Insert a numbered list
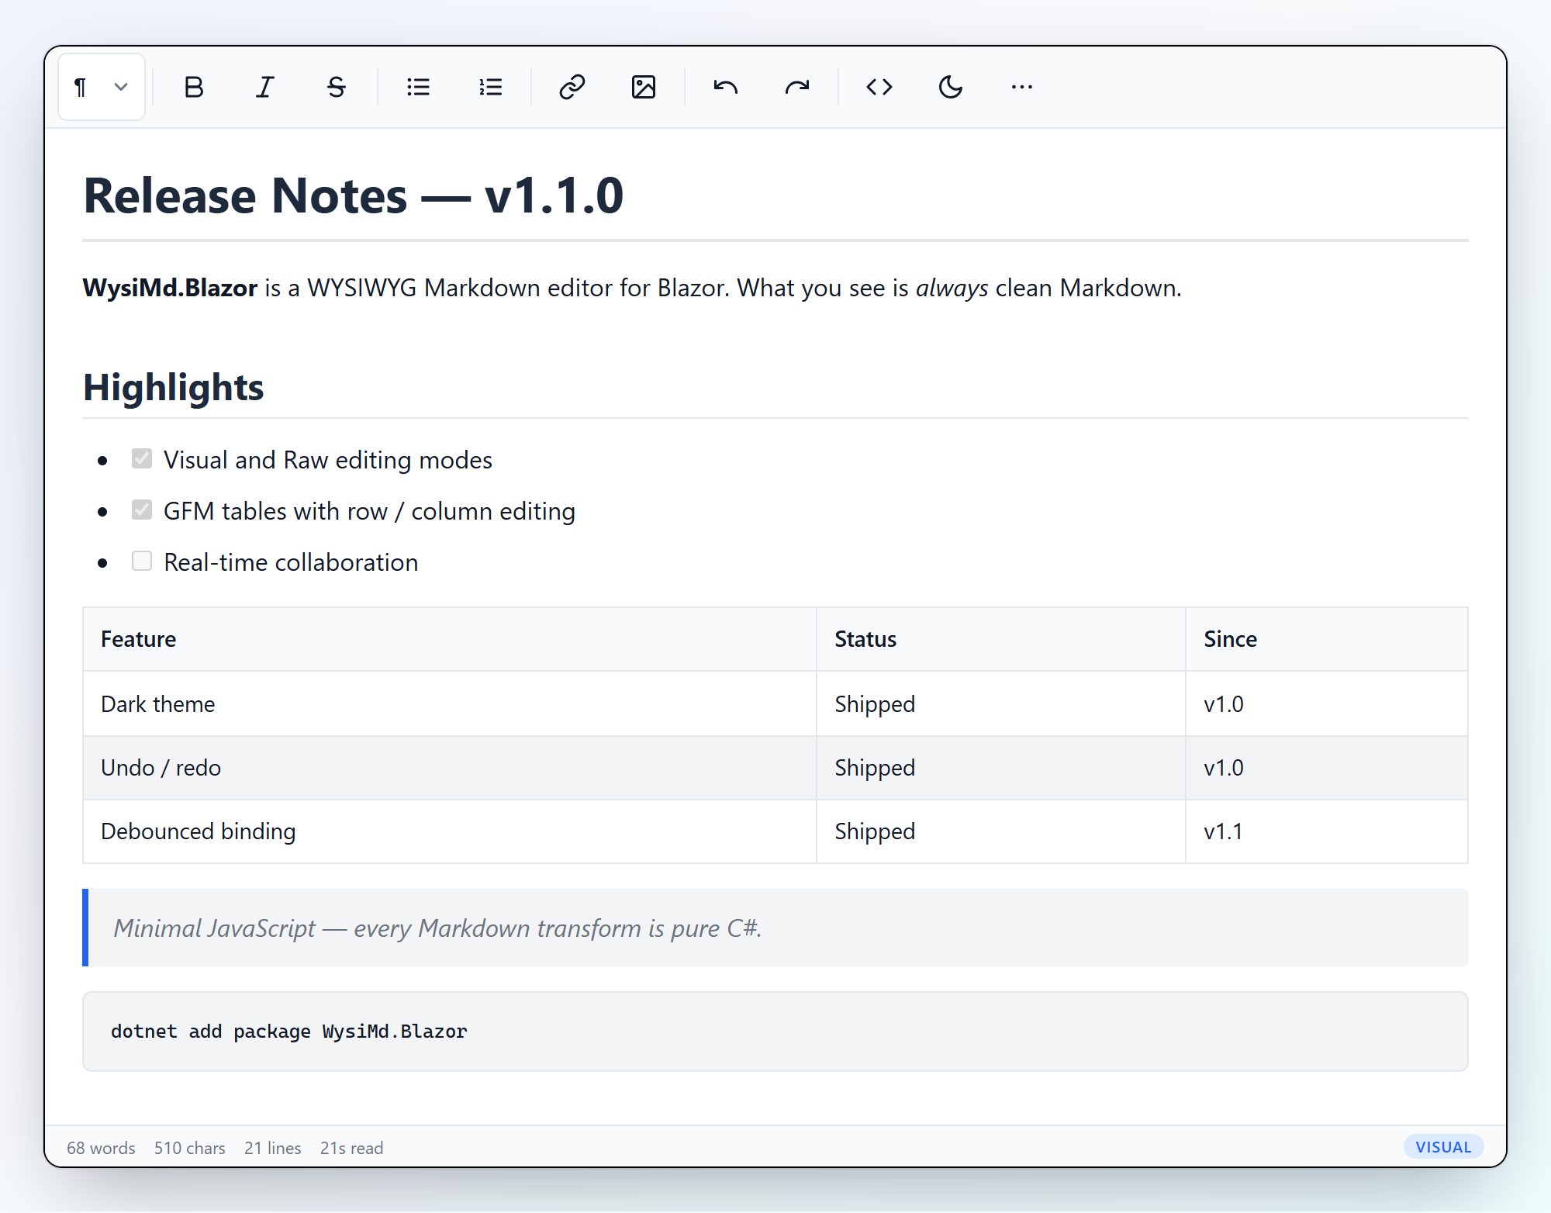This screenshot has height=1213, width=1551. [x=490, y=87]
